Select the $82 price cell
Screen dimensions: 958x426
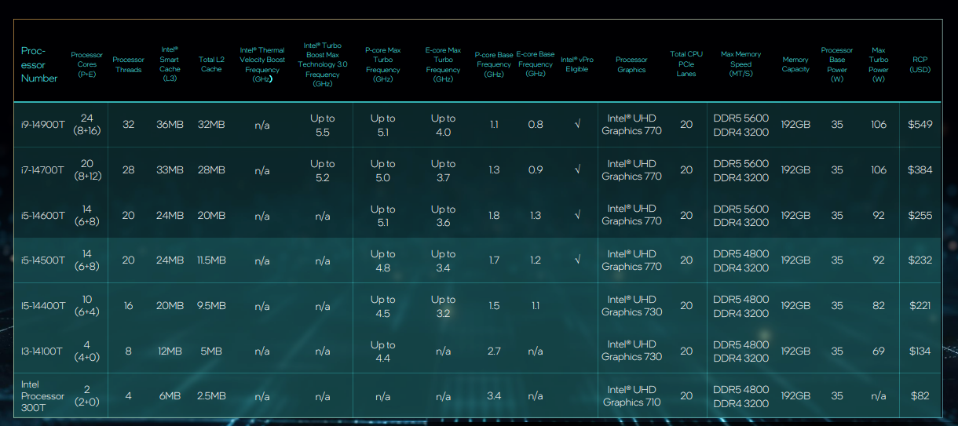pyautogui.click(x=920, y=396)
